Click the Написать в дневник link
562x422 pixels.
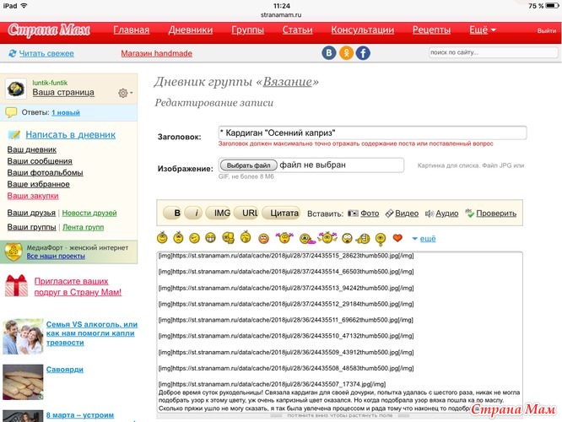(71, 135)
